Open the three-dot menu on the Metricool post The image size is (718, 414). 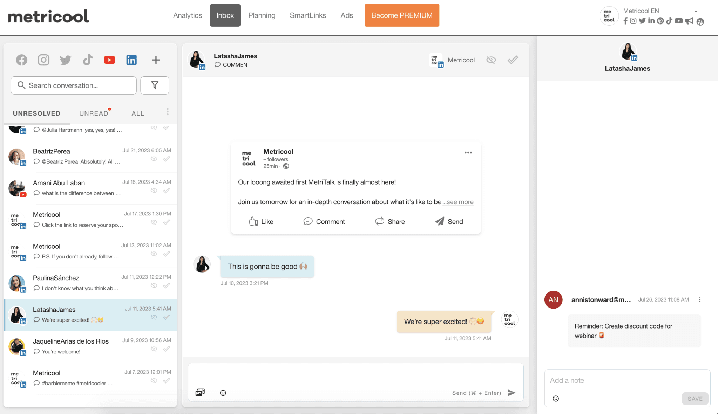[x=468, y=152]
